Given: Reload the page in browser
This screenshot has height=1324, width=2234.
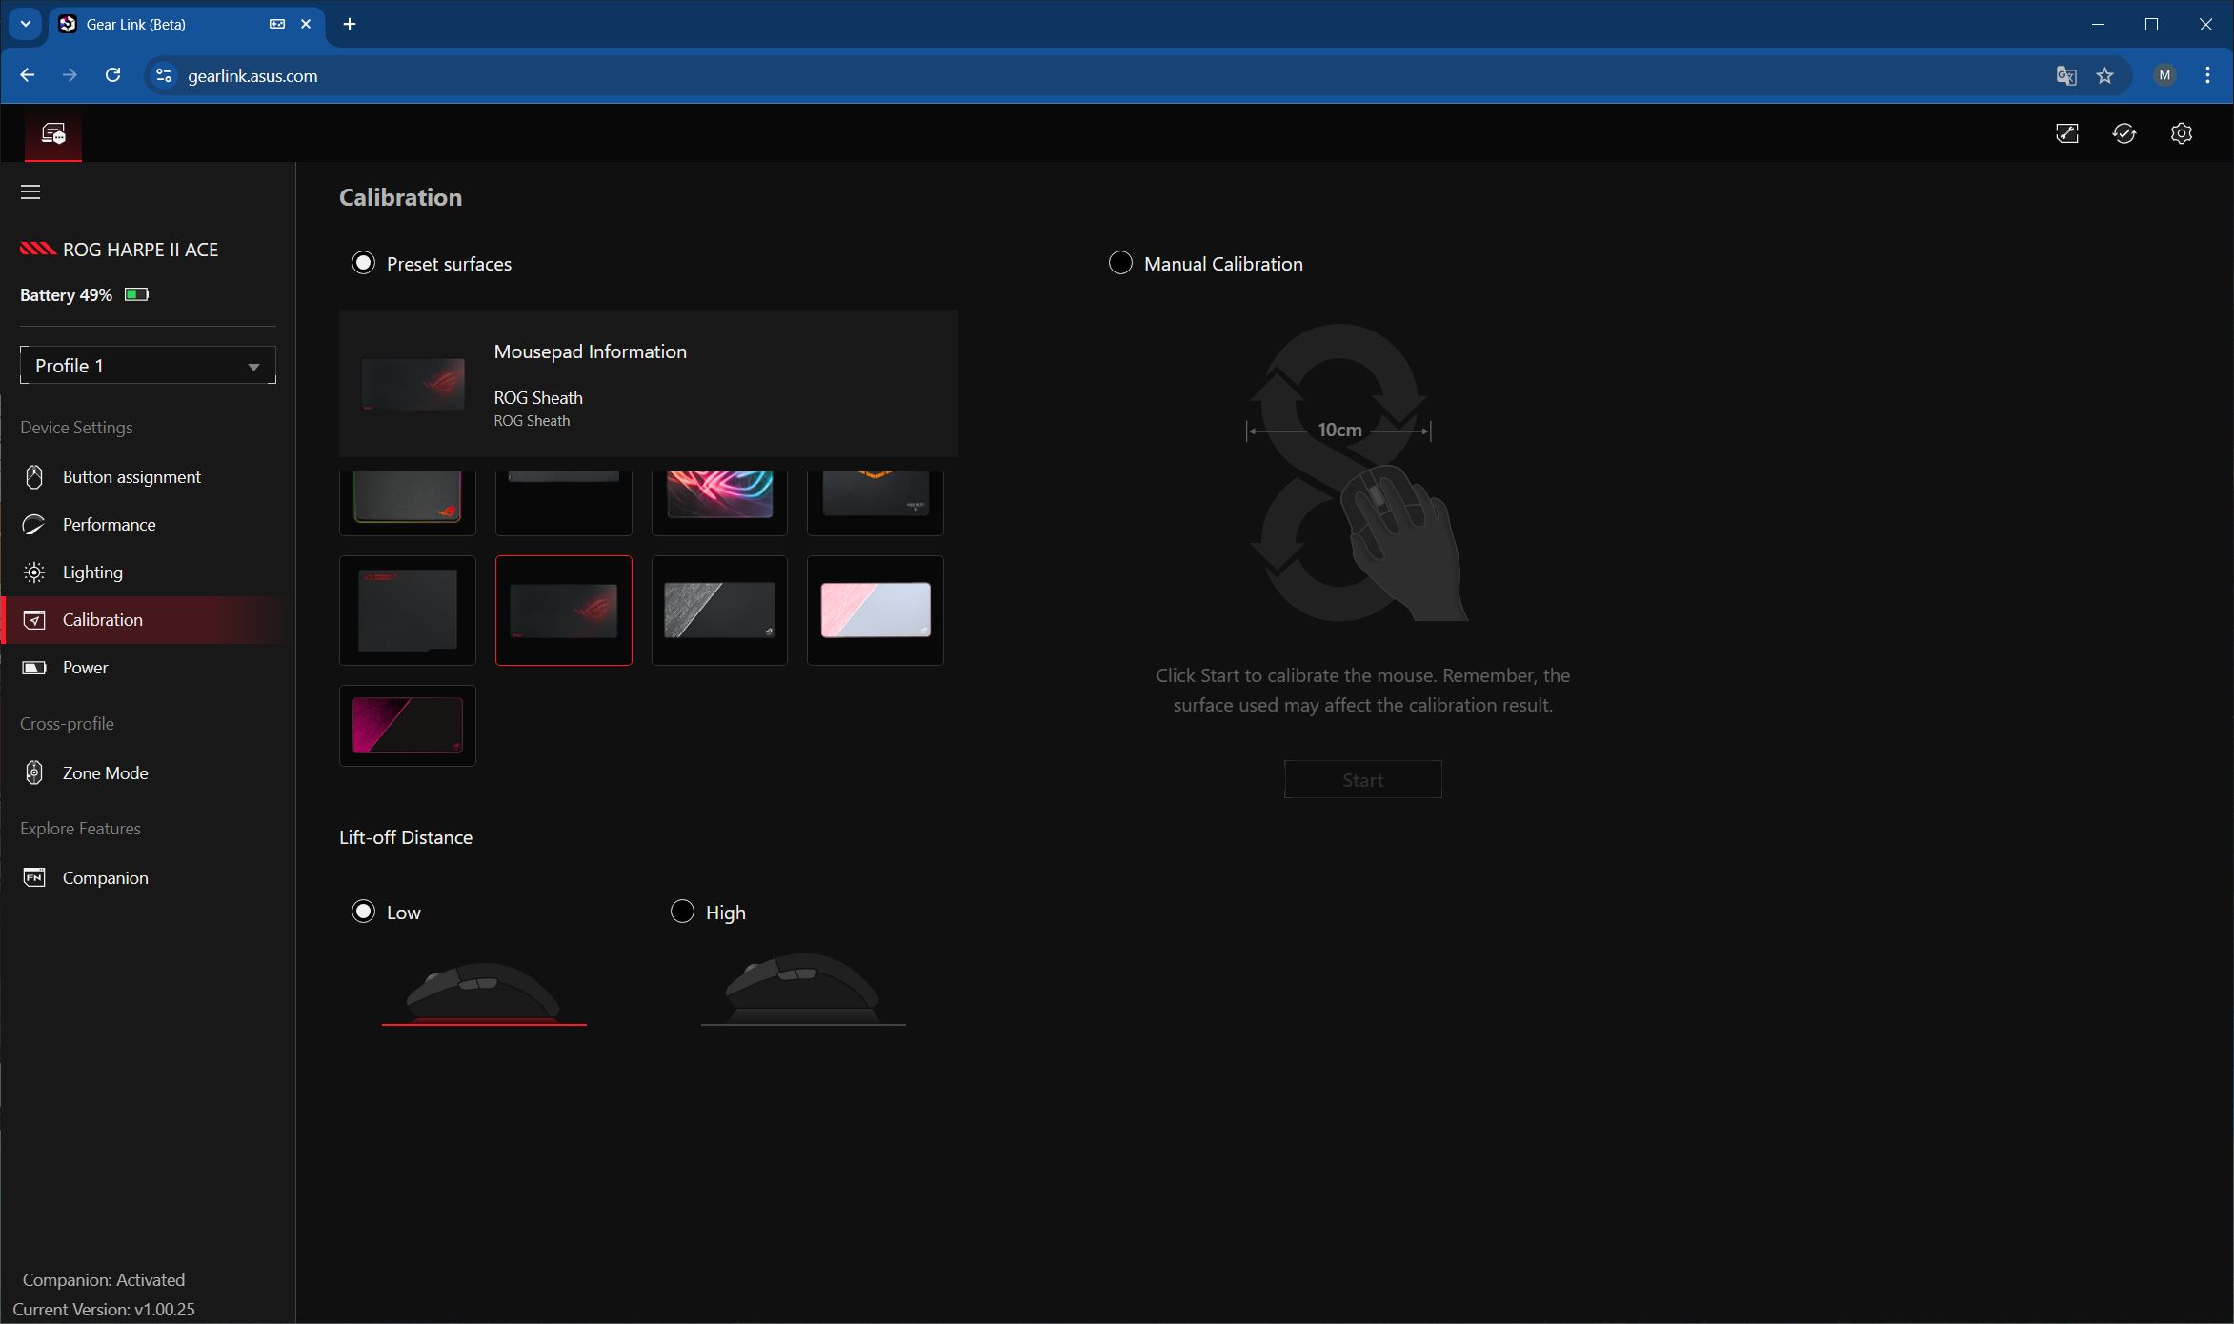Looking at the screenshot, I should [x=112, y=75].
